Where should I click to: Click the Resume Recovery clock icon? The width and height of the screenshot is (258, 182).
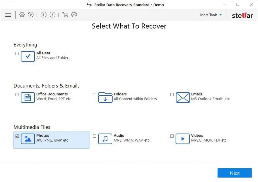point(31,15)
